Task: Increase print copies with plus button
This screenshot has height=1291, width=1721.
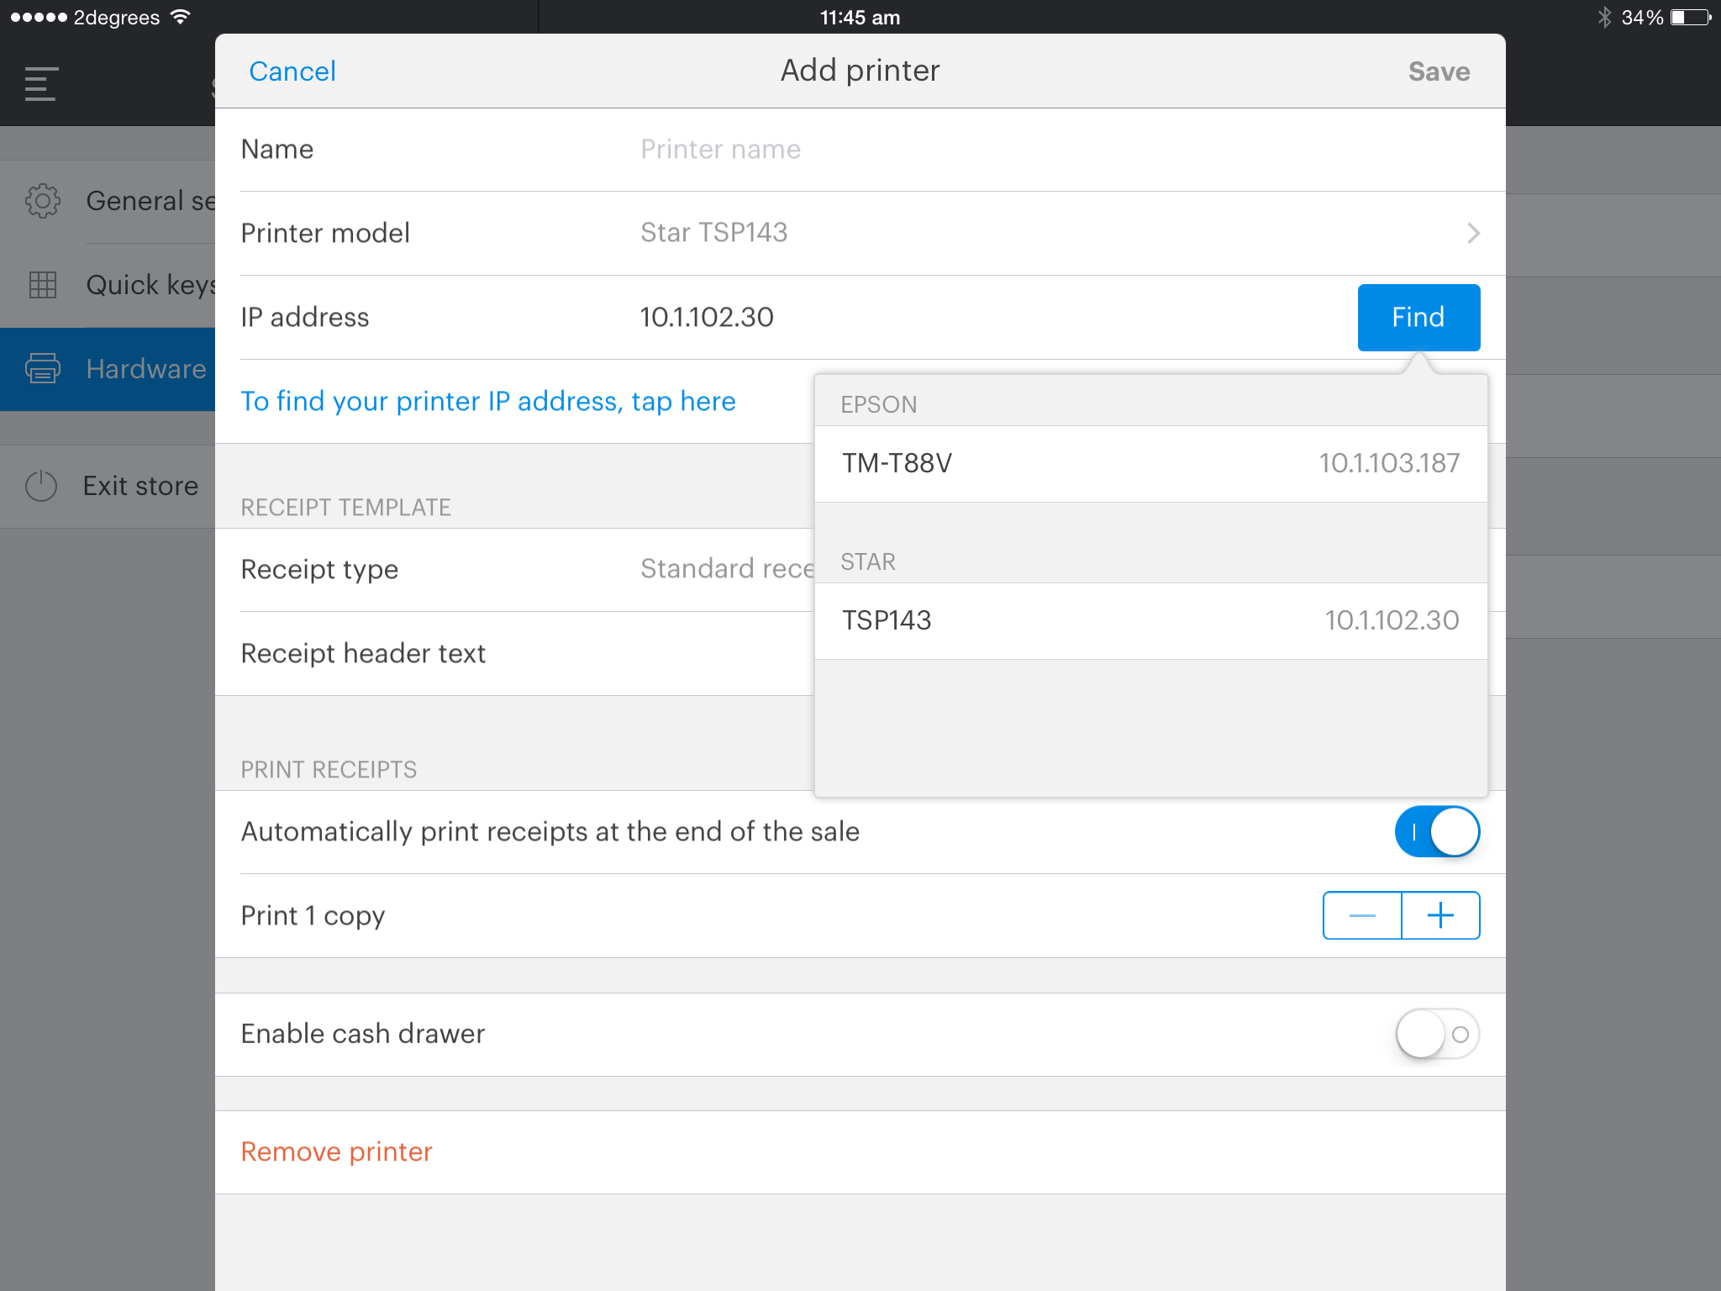Action: pyautogui.click(x=1440, y=915)
